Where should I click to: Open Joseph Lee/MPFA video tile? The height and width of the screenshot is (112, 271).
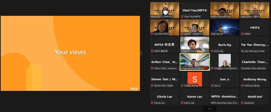coord(195,28)
